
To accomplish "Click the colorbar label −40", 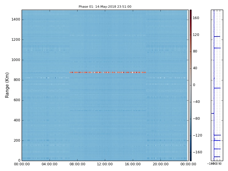I will click(196, 102).
